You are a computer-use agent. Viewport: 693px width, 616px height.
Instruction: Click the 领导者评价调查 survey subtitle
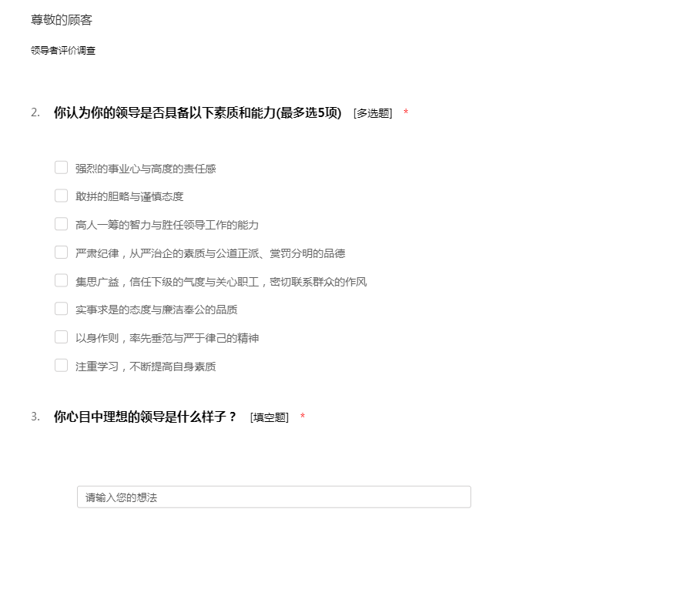pyautogui.click(x=63, y=50)
